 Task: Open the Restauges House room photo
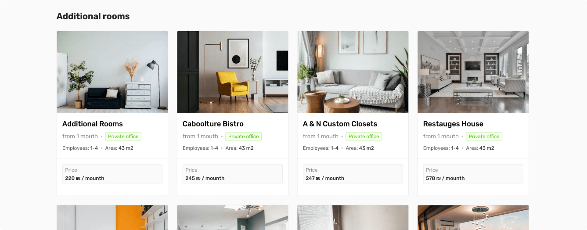point(473,72)
